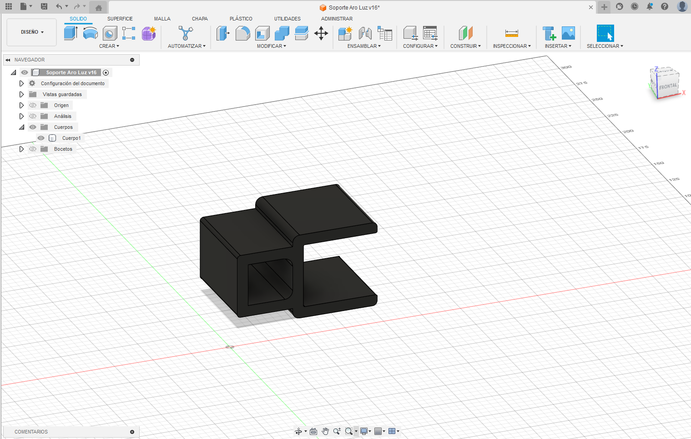Click the Bill of Materials icon
The image size is (691, 439).
(385, 33)
